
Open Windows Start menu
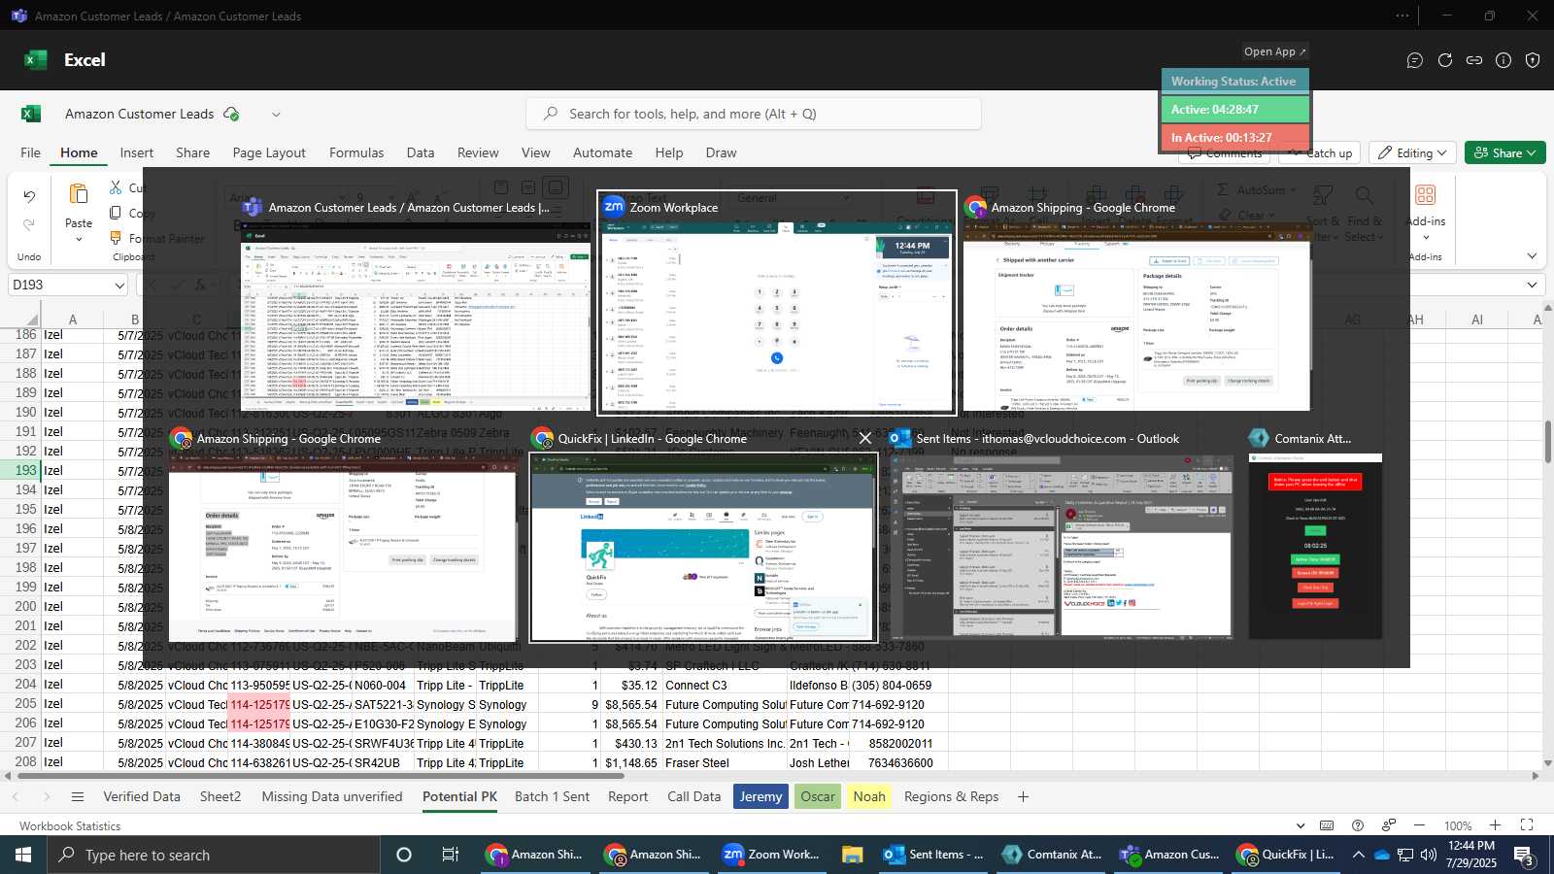coord(23,855)
